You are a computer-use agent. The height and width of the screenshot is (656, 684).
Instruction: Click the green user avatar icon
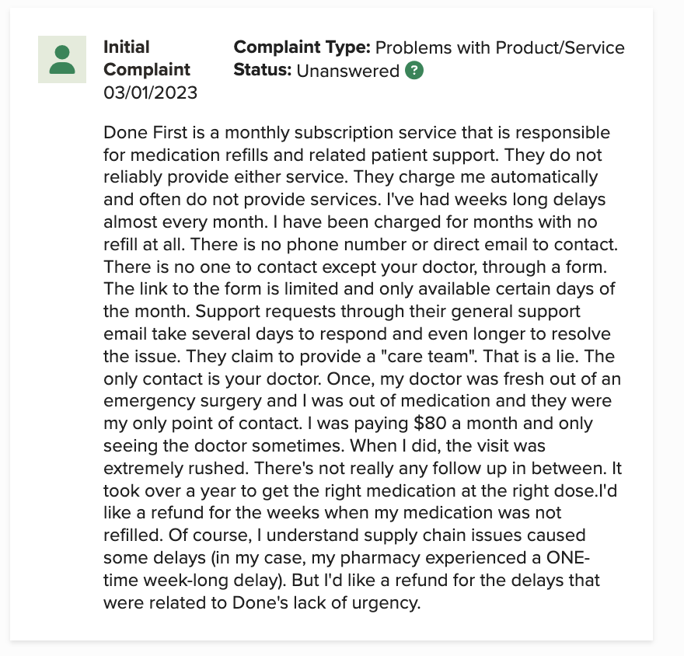tap(62, 59)
